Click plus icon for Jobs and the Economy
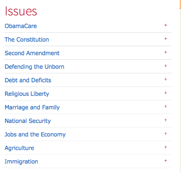This screenshot has width=181, height=173. [x=166, y=134]
